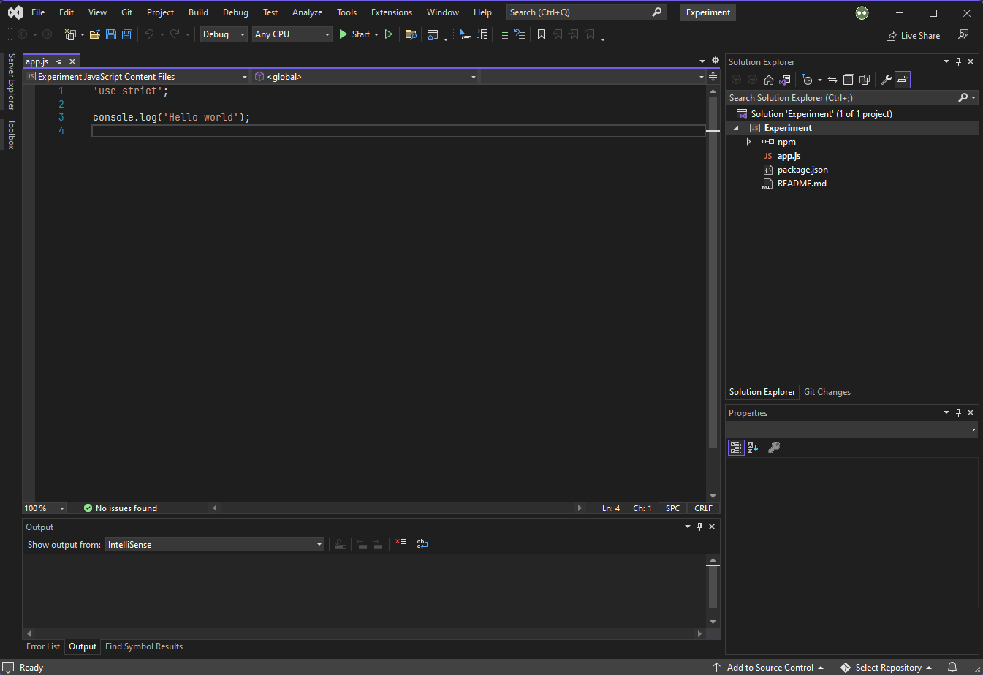This screenshot has height=675, width=983.
Task: Open the File menu
Action: [38, 12]
